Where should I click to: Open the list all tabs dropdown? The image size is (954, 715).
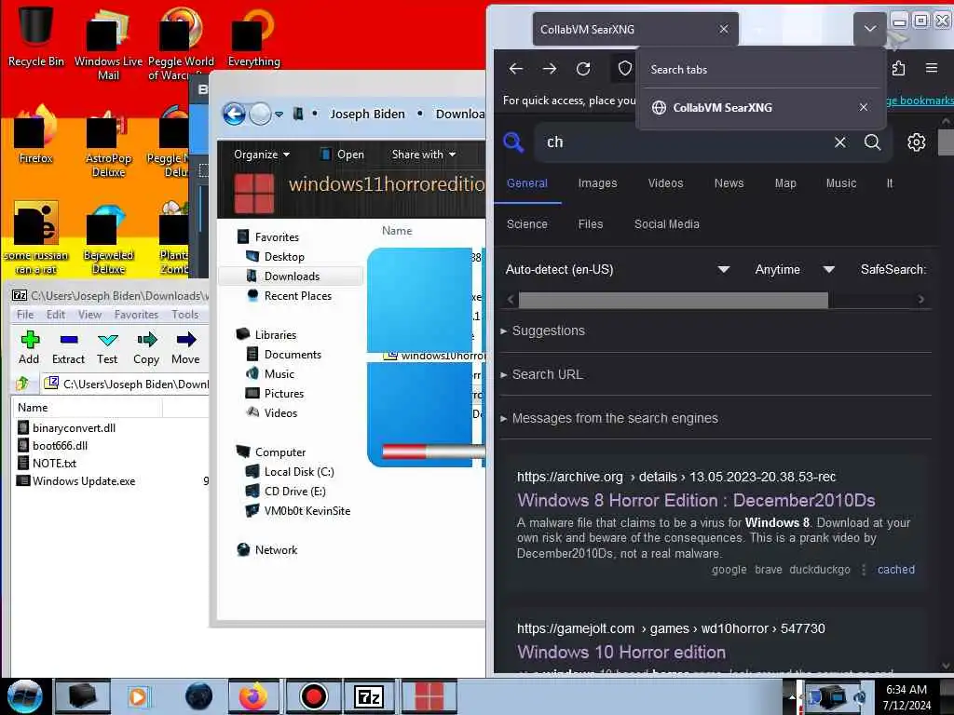pyautogui.click(x=870, y=29)
